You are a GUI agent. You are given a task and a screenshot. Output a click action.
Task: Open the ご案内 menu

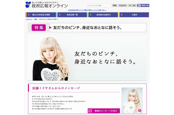(x=134, y=15)
